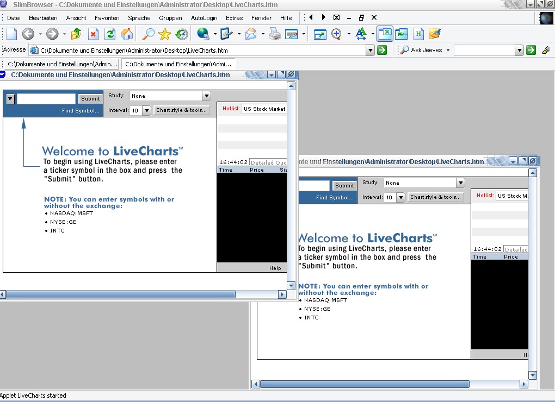Open the Ansicht menu
555x402 pixels.
pyautogui.click(x=76, y=18)
